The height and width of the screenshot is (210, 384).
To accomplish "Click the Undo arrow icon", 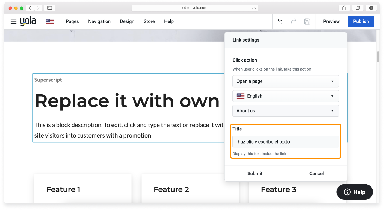I will point(280,21).
